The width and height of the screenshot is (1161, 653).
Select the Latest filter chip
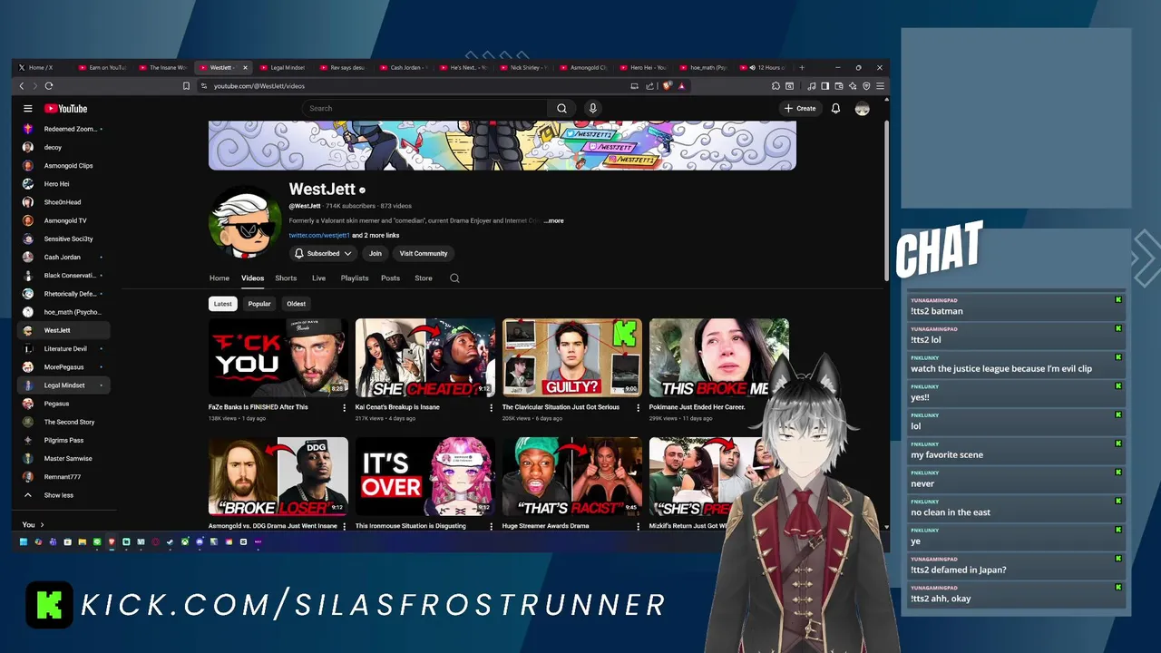click(222, 304)
